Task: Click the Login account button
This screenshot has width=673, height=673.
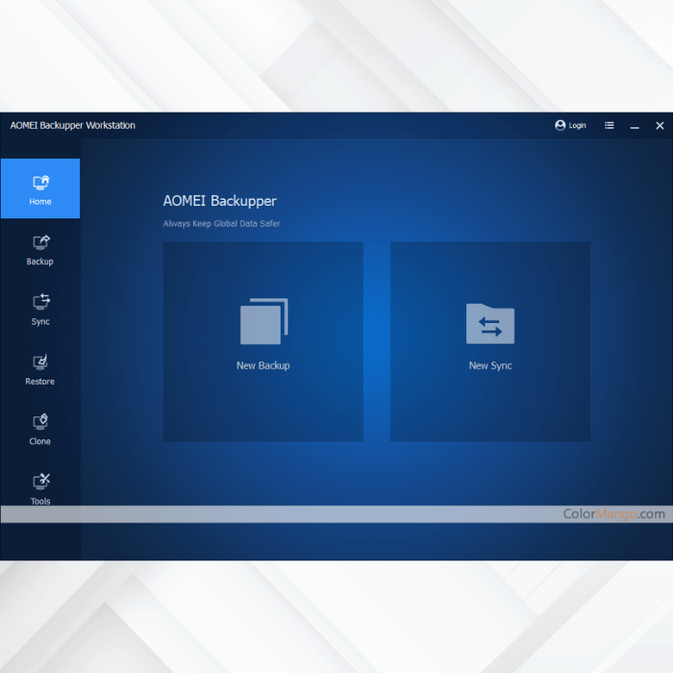Action: (570, 125)
